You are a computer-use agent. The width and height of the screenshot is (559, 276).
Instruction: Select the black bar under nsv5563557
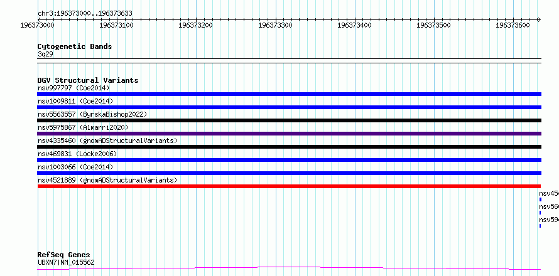coord(289,120)
